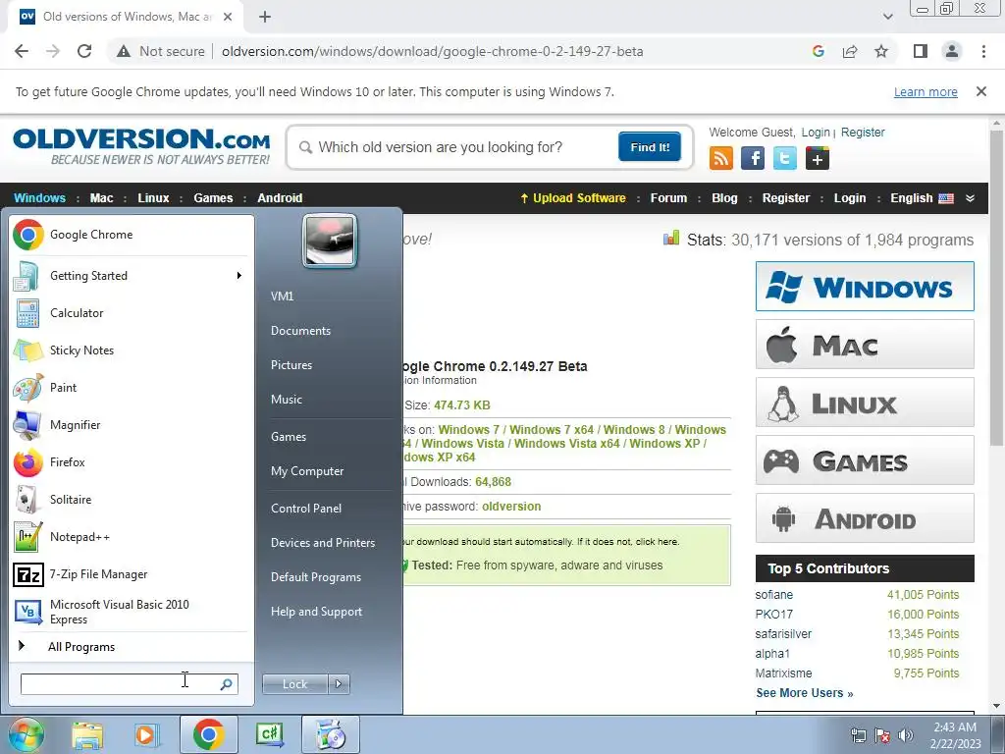This screenshot has width=1005, height=754.
Task: Click the Lock button
Action: 294,684
